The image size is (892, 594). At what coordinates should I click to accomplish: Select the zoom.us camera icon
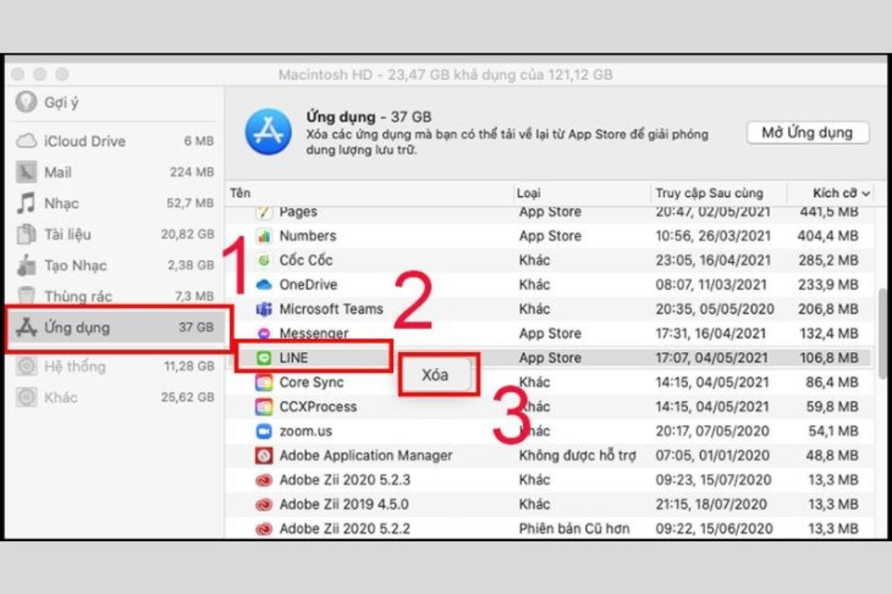(264, 431)
